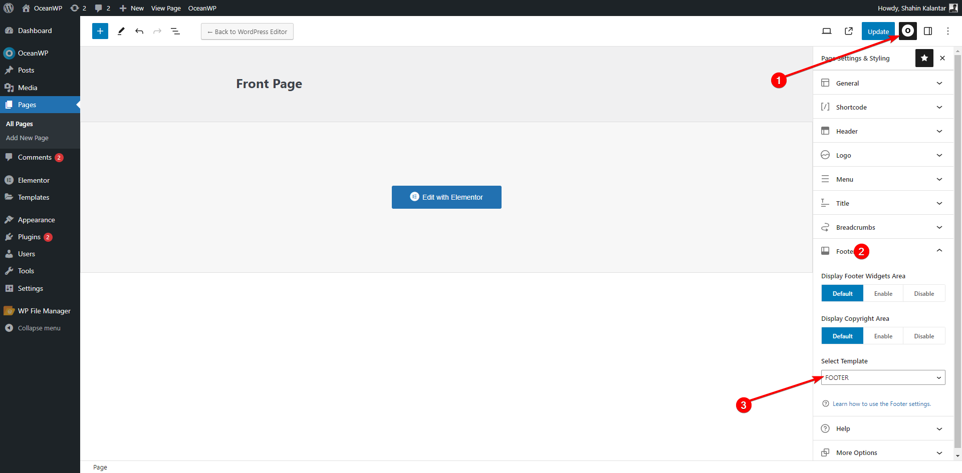
Task: Set Footer Widgets Area to Default
Action: pyautogui.click(x=842, y=294)
